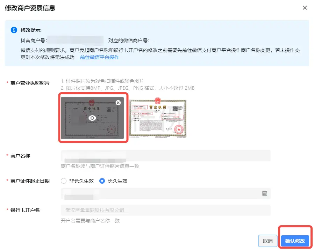Click the 取消 button
Screen dimensions: 314x250
[x=268, y=241]
